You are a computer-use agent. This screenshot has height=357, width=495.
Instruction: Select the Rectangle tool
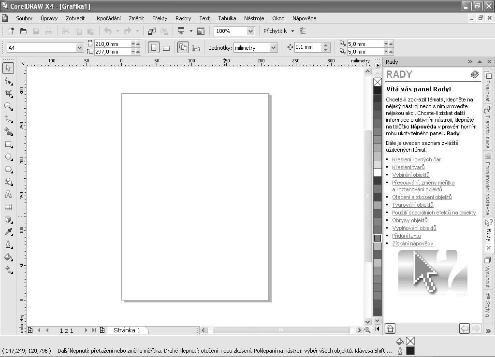pos(9,144)
